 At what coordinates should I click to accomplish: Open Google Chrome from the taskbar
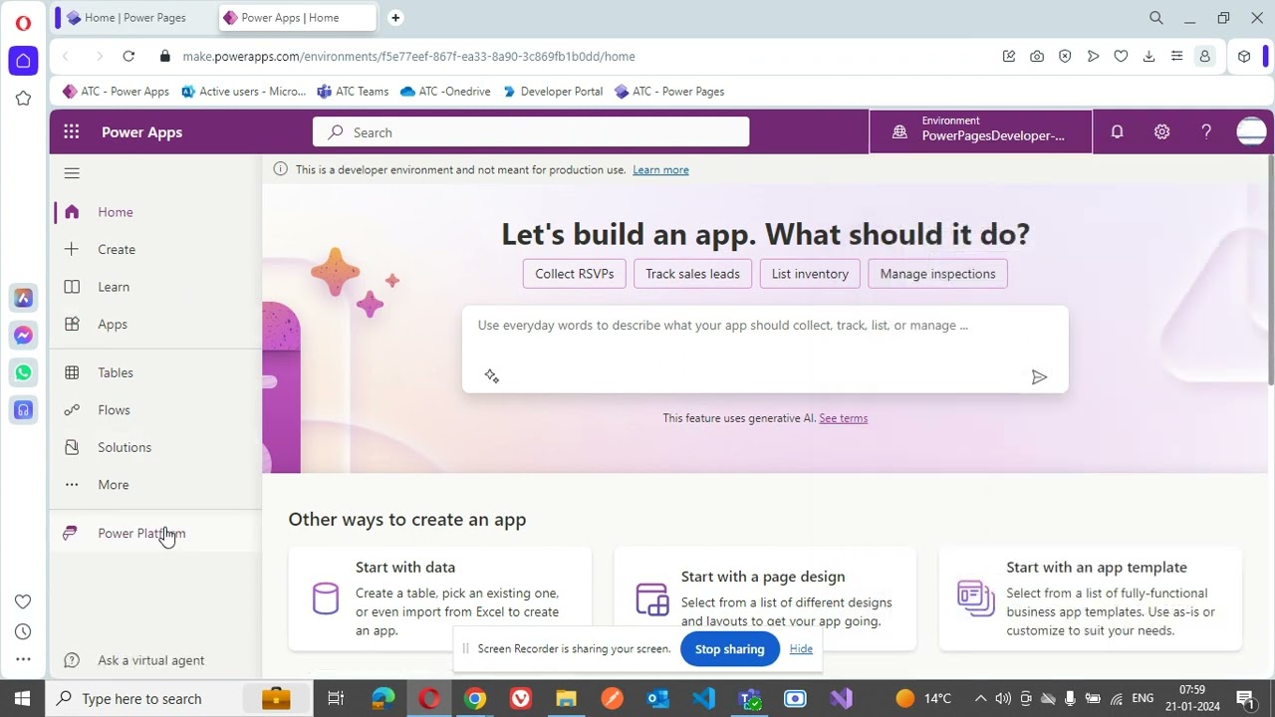pyautogui.click(x=475, y=698)
